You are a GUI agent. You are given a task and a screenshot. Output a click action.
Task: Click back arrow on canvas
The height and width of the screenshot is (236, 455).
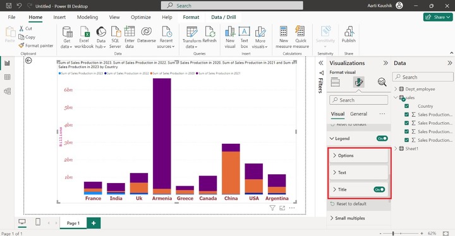[28, 61]
